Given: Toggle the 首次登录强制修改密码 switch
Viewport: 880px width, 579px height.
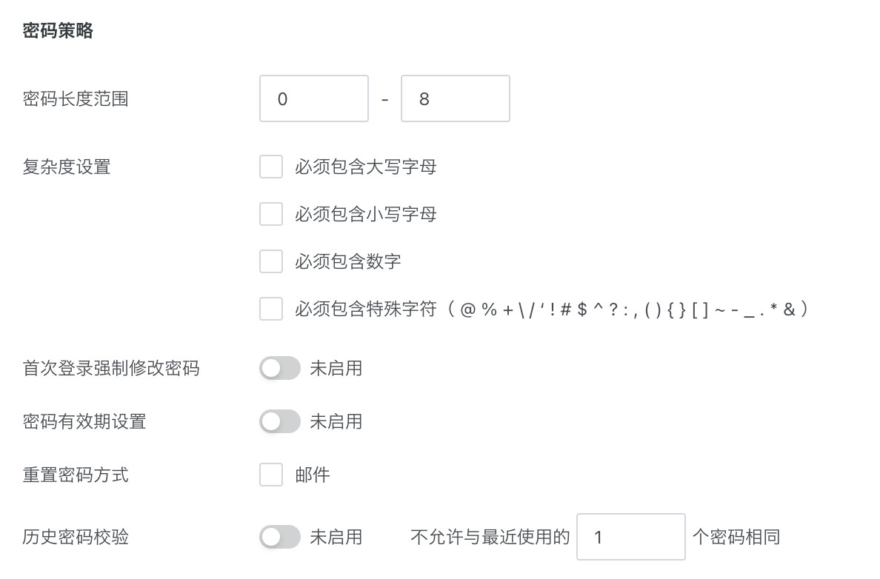Looking at the screenshot, I should click(280, 368).
